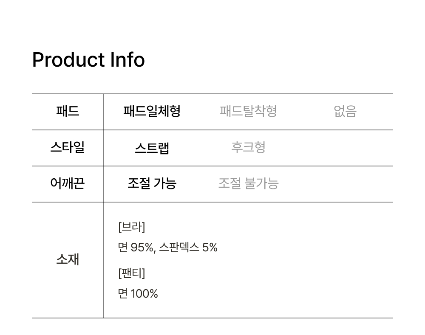Choose the greyed 패드탈착형 option
Viewport: 425px width, 335px height.
(x=248, y=112)
